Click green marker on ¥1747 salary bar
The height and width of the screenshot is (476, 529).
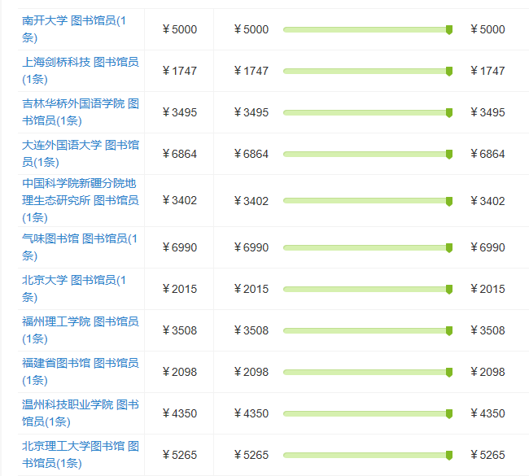pos(449,71)
